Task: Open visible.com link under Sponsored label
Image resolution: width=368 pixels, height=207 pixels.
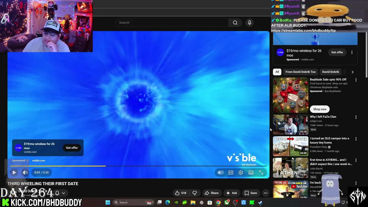Action: tap(39, 160)
